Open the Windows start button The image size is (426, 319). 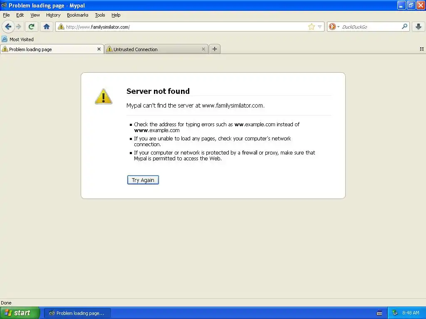pyautogui.click(x=20, y=313)
